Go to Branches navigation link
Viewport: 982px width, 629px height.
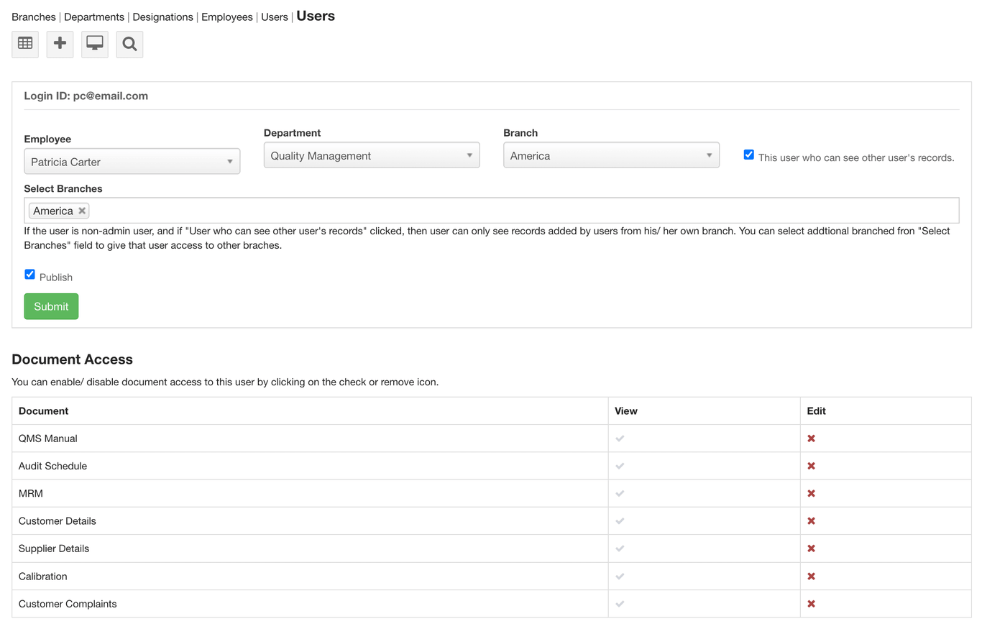[34, 17]
